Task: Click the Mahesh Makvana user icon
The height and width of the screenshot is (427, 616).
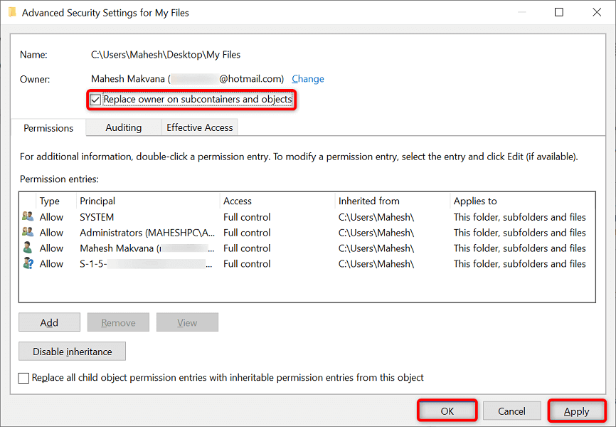Action: pyautogui.click(x=28, y=248)
